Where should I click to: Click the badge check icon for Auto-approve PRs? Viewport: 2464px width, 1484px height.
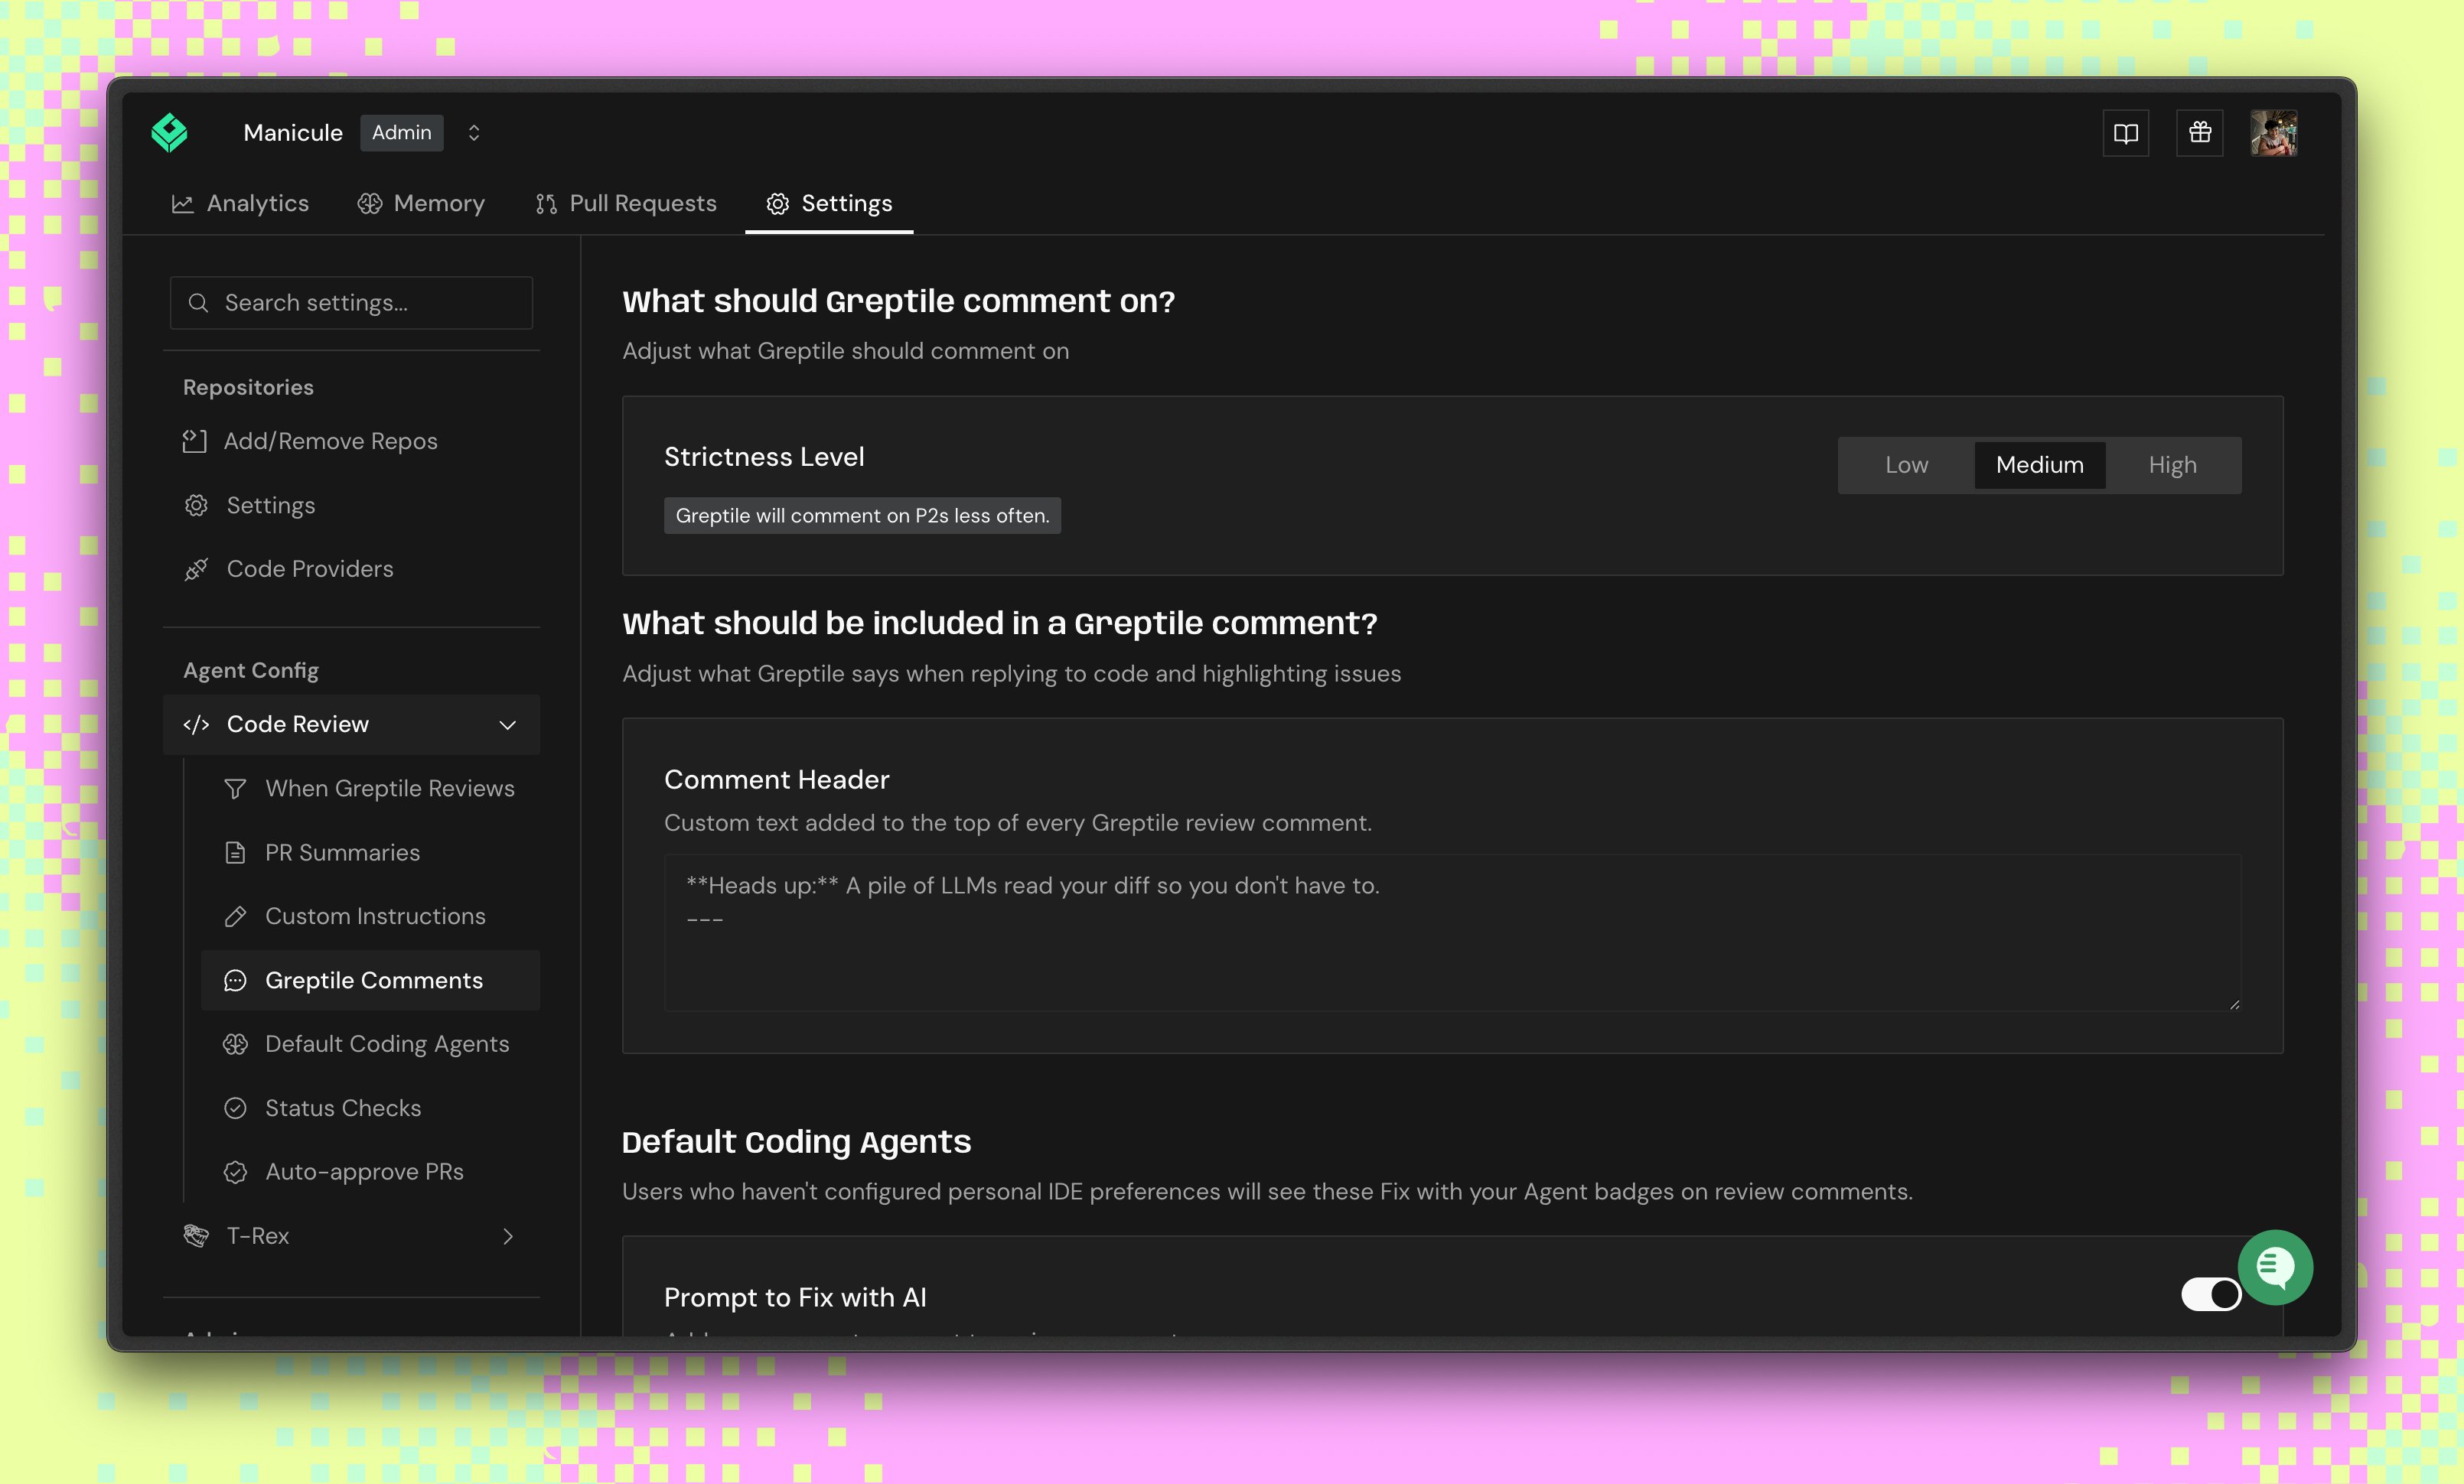(x=235, y=1172)
